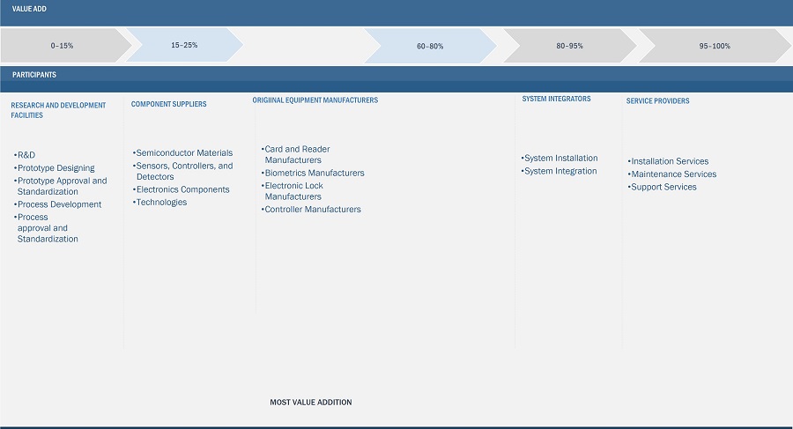Select the System Installation item
Screen dimensions: 793x429
pos(560,159)
